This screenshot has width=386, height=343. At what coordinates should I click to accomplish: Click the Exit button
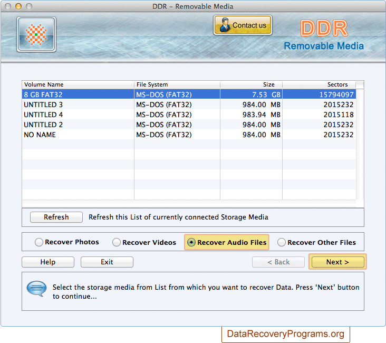click(x=107, y=262)
